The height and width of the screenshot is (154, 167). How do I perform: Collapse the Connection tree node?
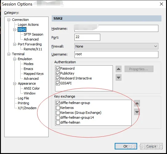(x=9, y=20)
